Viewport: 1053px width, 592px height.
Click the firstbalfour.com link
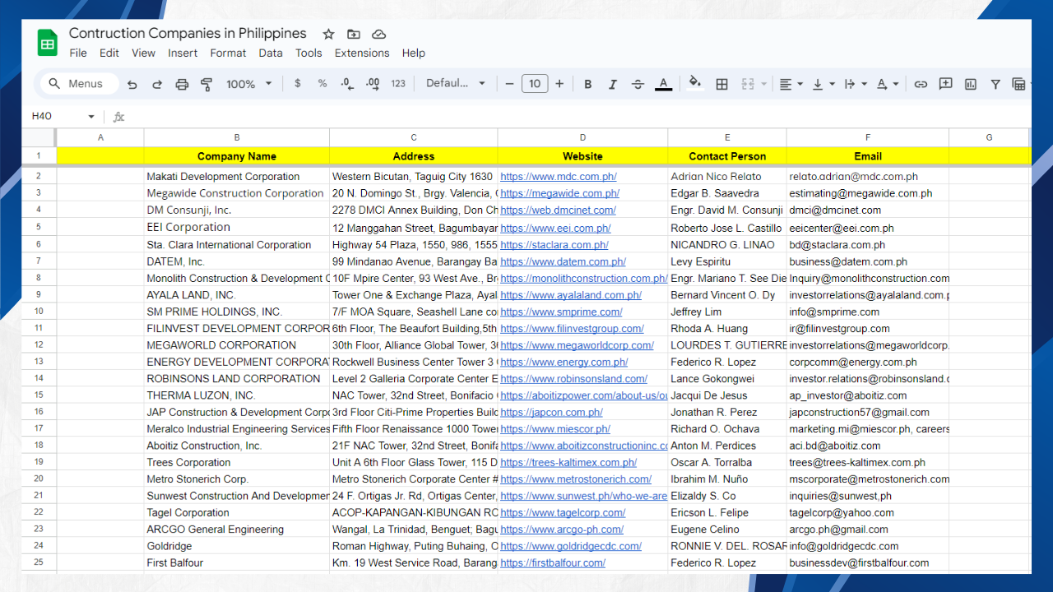tap(553, 563)
